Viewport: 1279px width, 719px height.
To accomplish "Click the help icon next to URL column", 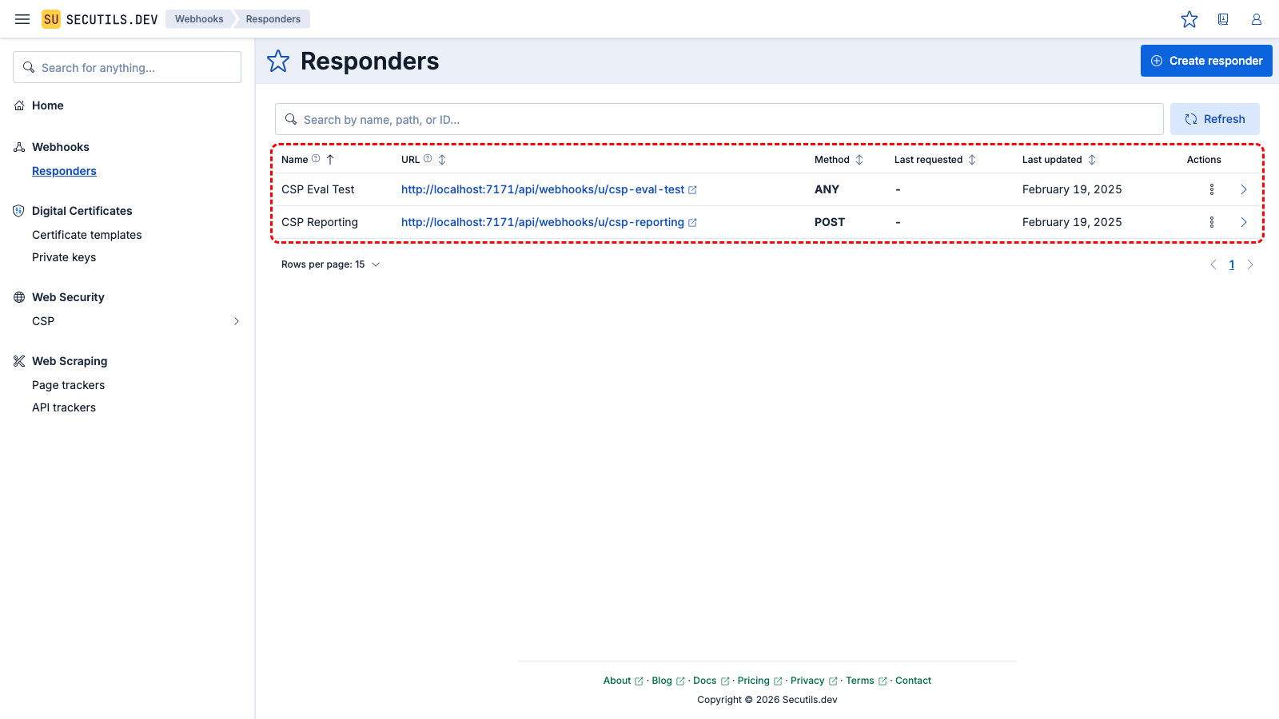I will (428, 159).
